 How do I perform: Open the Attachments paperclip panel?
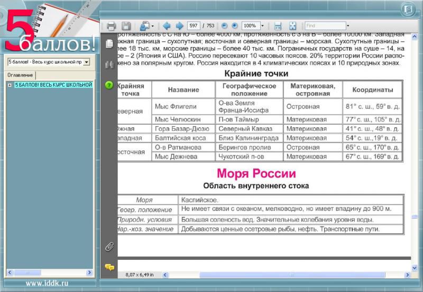coord(109,246)
